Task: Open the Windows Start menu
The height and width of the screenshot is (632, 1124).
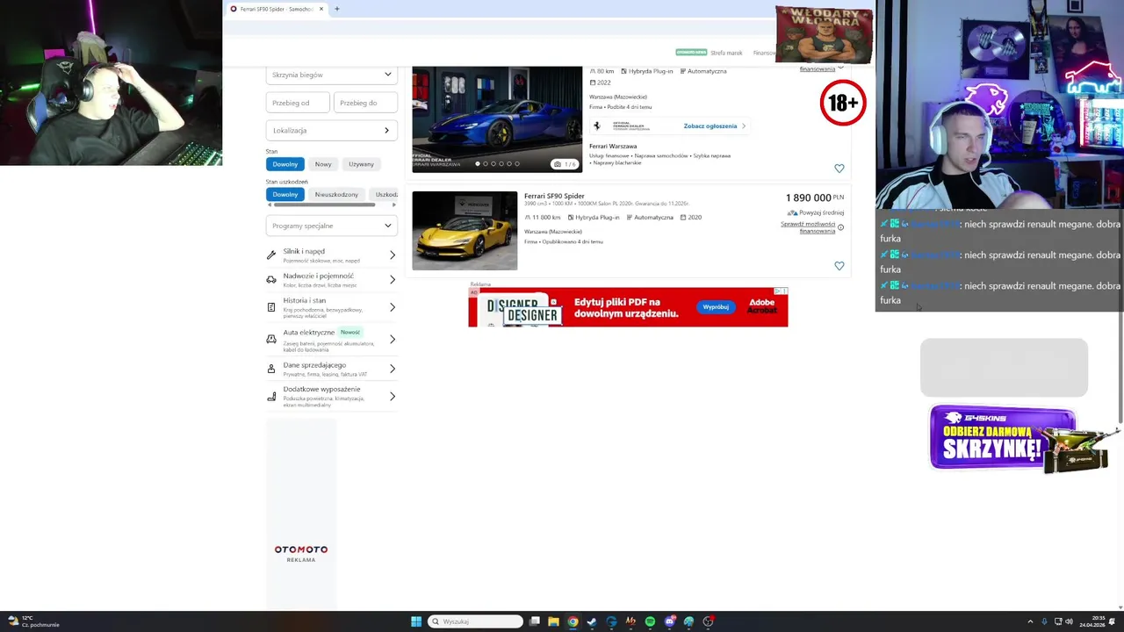Action: click(416, 621)
